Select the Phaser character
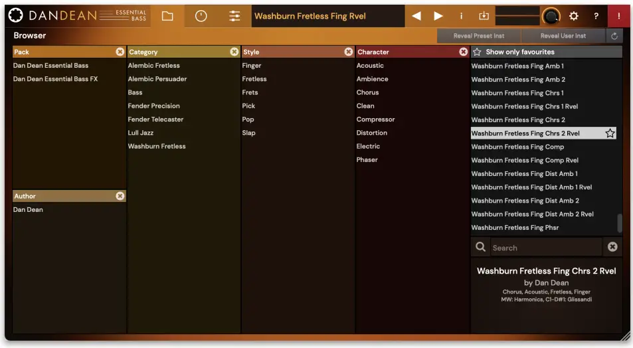633x348 pixels. pyautogui.click(x=367, y=159)
